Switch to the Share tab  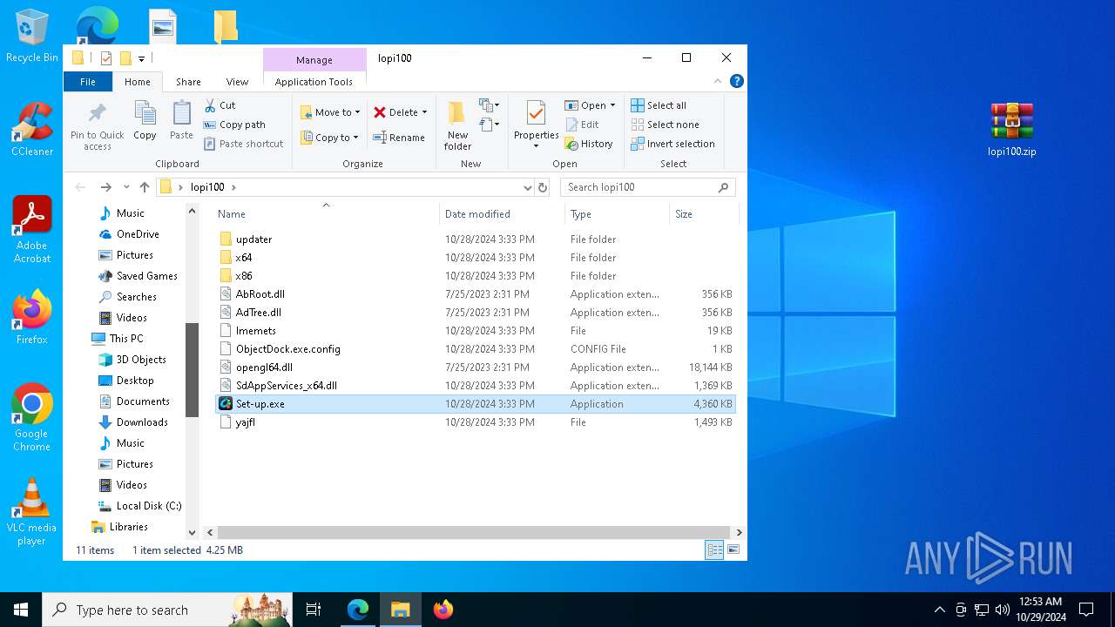(x=188, y=82)
